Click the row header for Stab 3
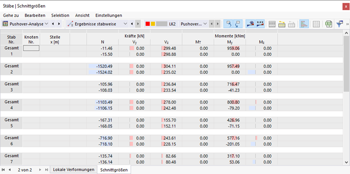The image size is (350, 174). (11, 90)
